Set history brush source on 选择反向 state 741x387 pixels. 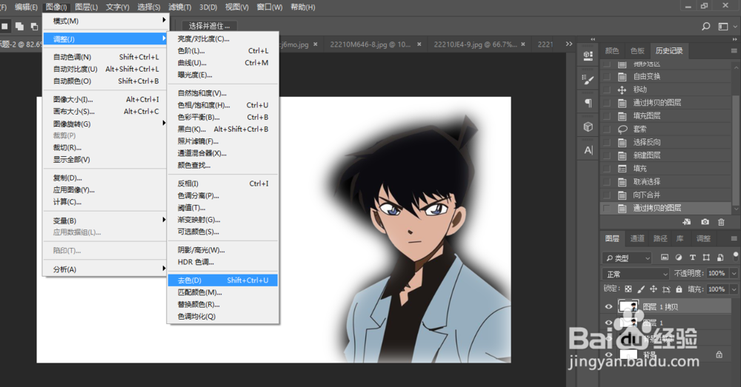(x=608, y=142)
